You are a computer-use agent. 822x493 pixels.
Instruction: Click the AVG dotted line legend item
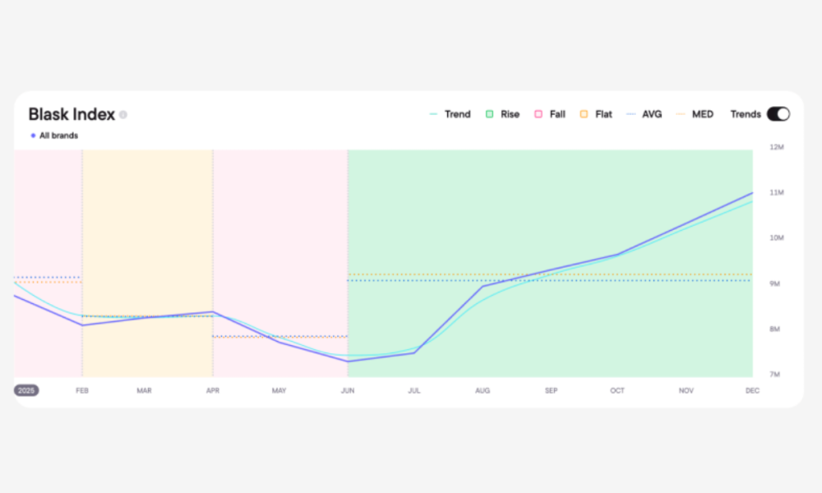[630, 114]
